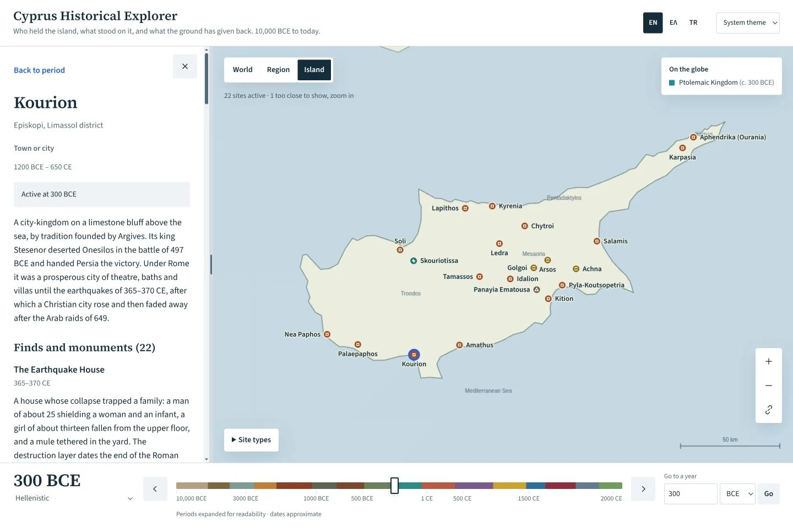Click the purple 500 CE timeline segment

(x=474, y=486)
